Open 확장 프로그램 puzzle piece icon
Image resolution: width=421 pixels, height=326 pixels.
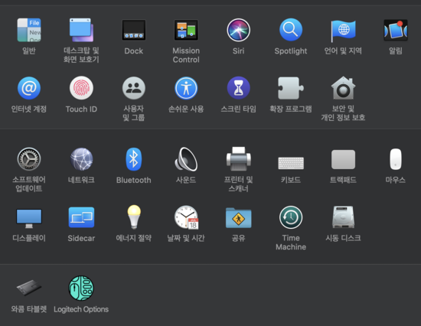pos(291,88)
